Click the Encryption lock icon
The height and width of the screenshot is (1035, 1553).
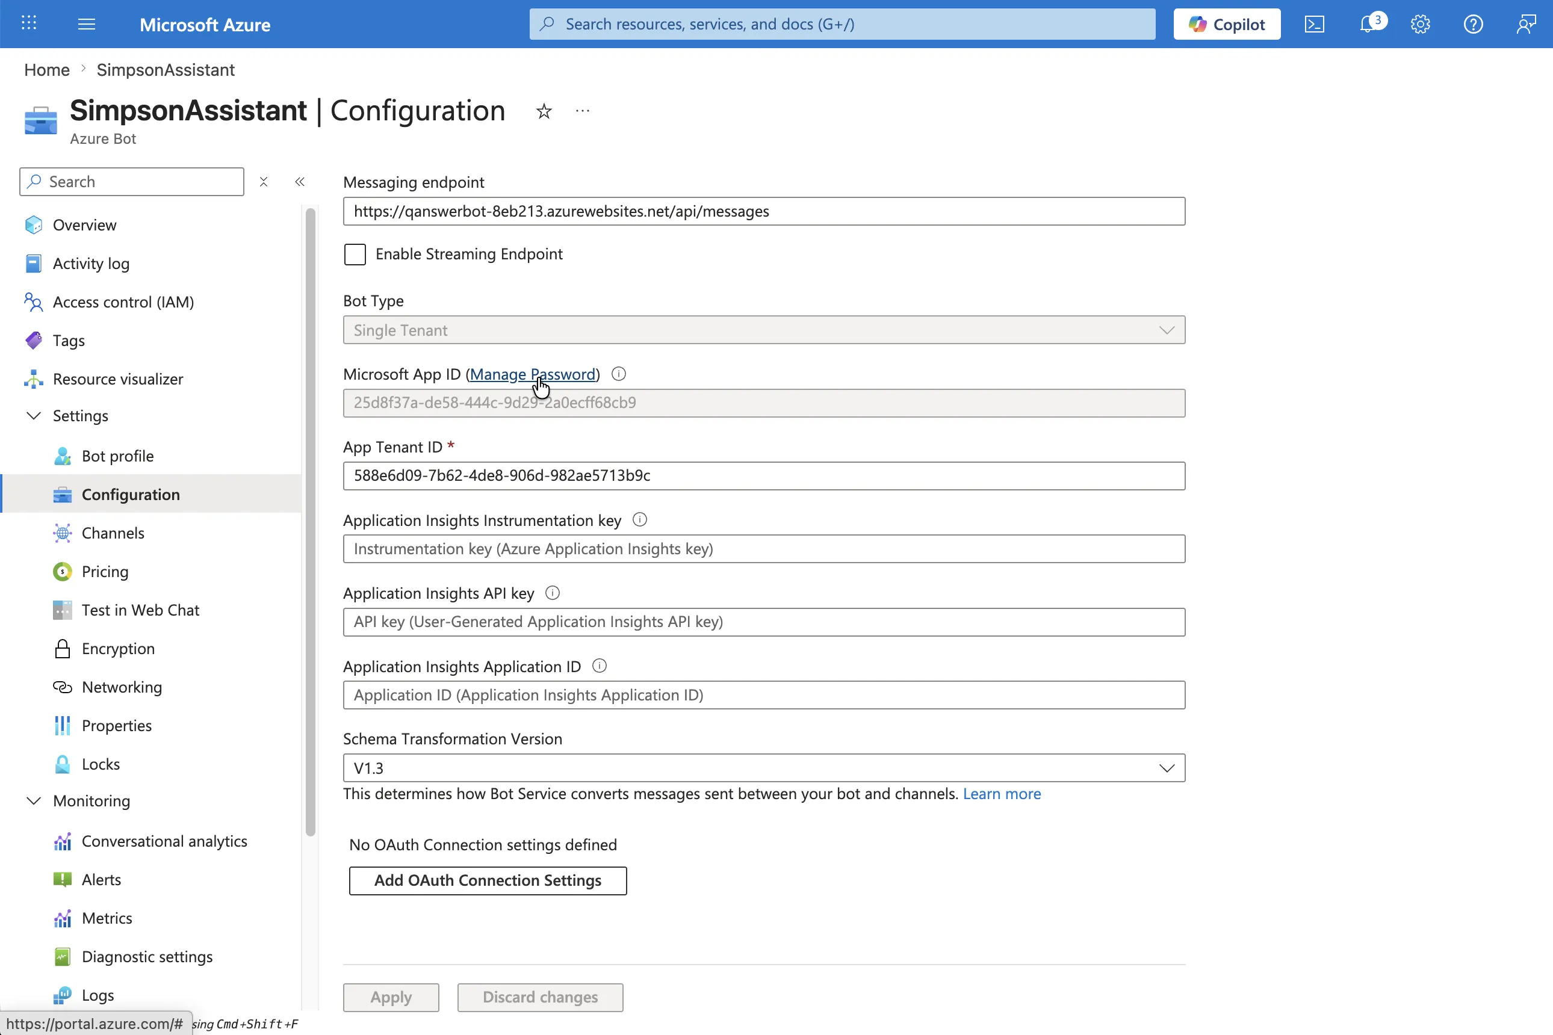tap(62, 649)
